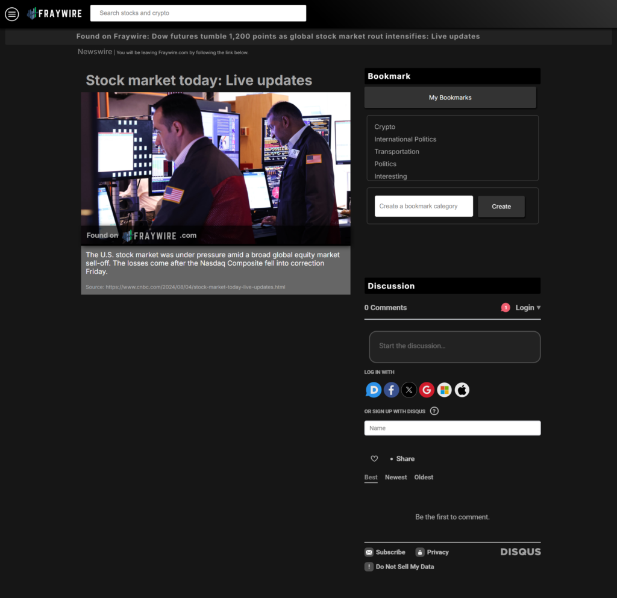Click the Fraywire logo
The height and width of the screenshot is (598, 617).
54,13
